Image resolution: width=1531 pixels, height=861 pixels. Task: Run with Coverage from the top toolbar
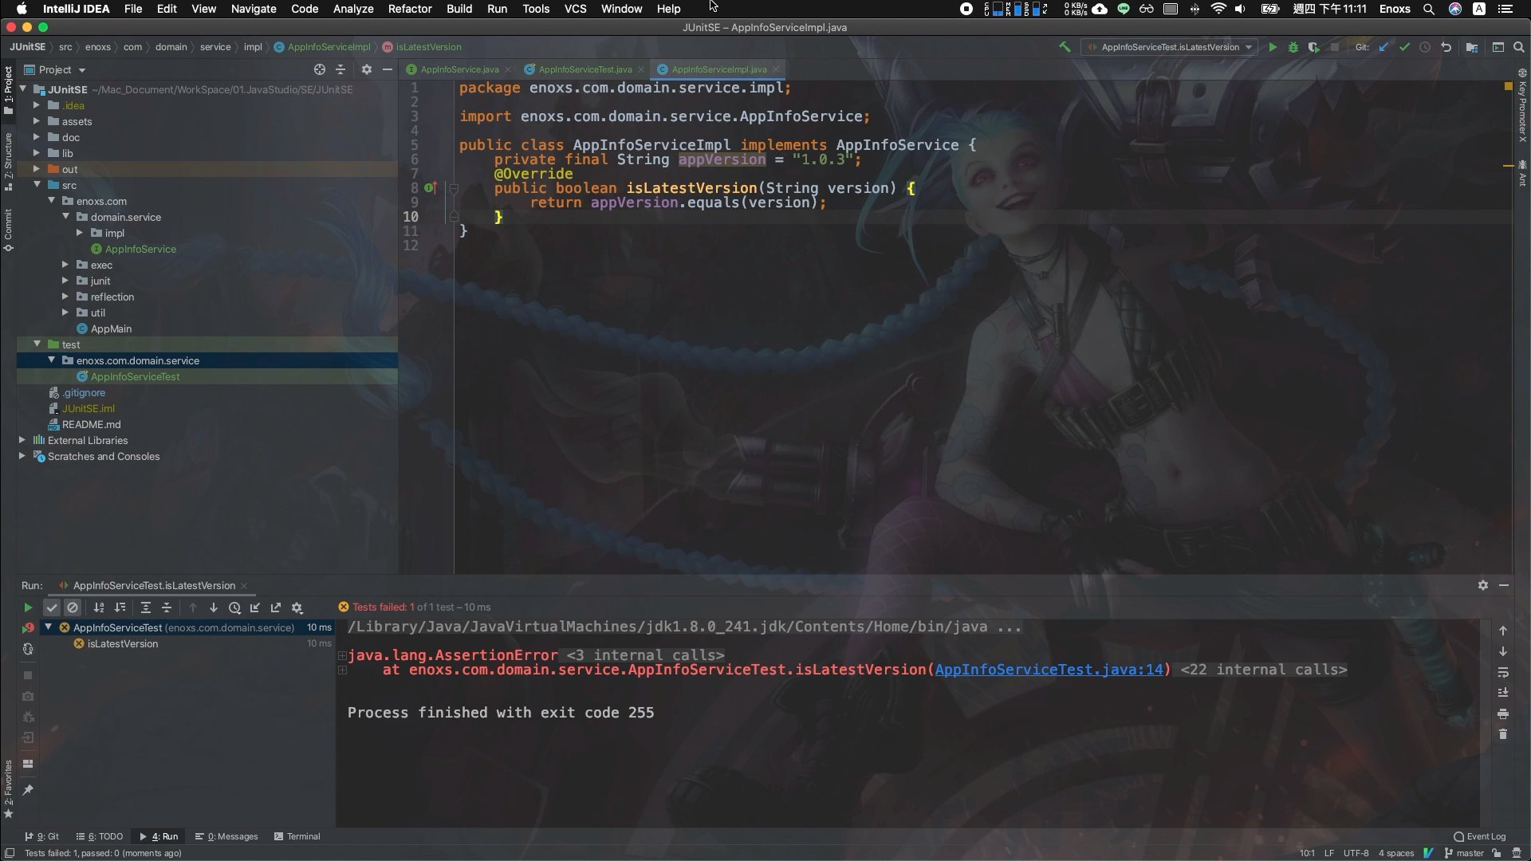(x=1313, y=47)
